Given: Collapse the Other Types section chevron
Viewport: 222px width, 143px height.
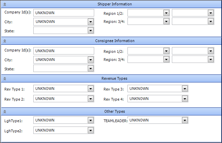Looking at the screenshot, I should (x=4, y=112).
